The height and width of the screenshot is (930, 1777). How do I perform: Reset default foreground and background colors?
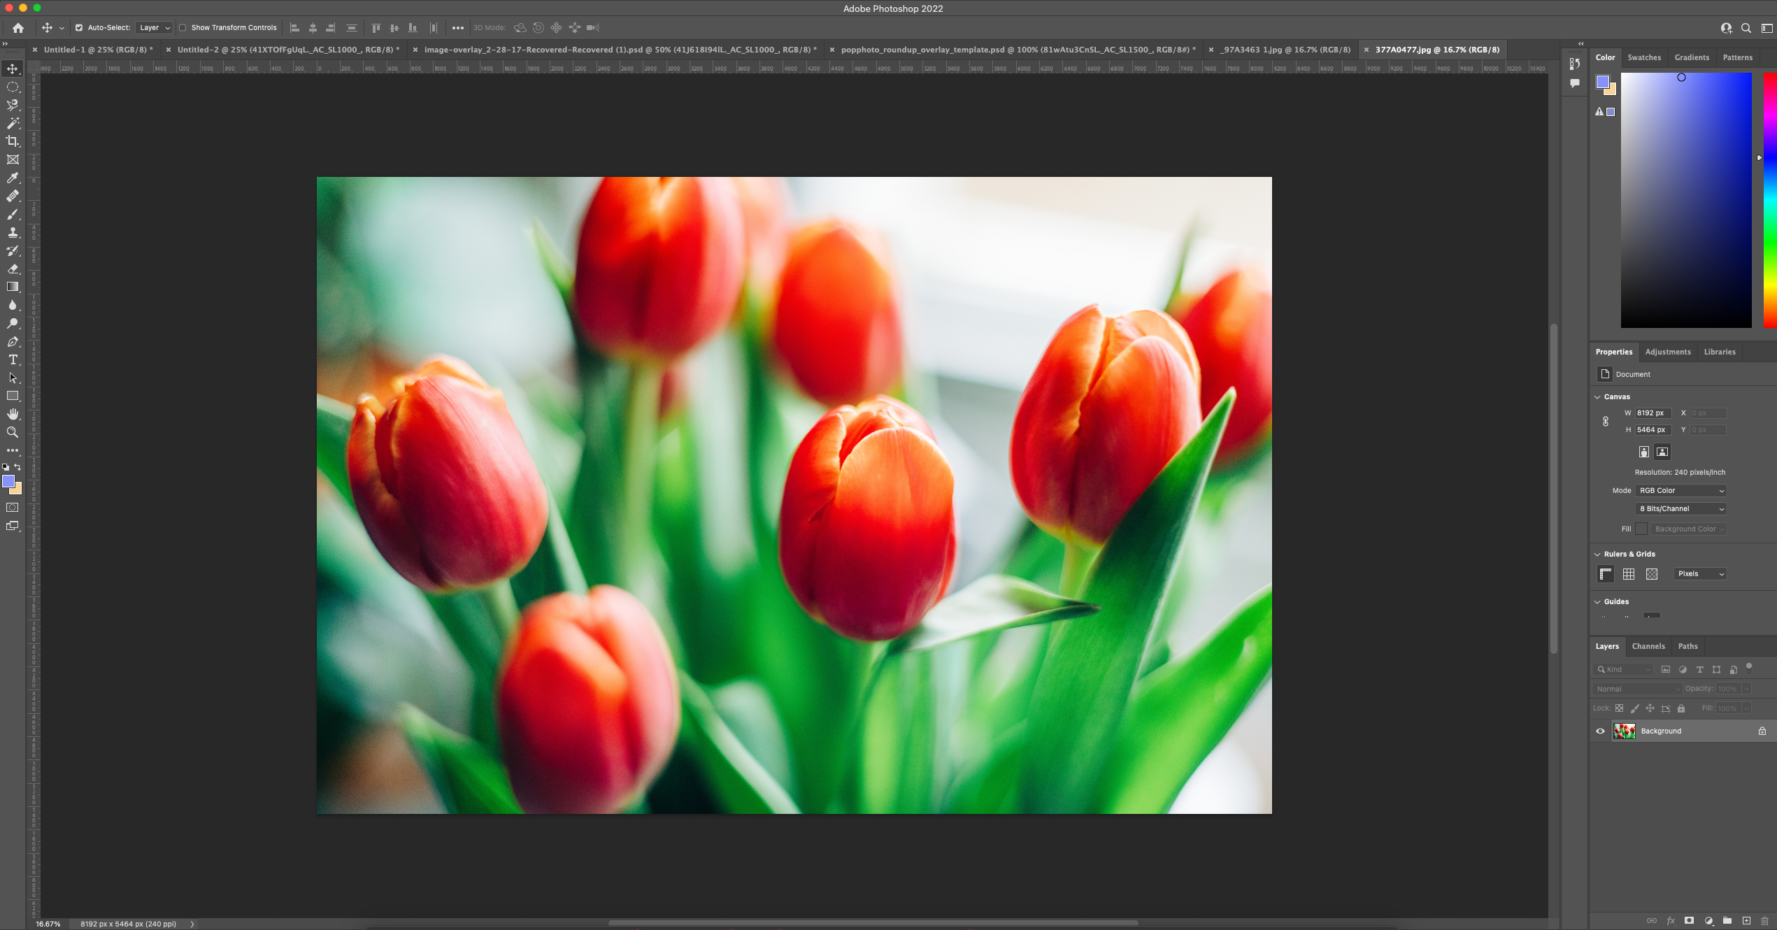(6, 466)
